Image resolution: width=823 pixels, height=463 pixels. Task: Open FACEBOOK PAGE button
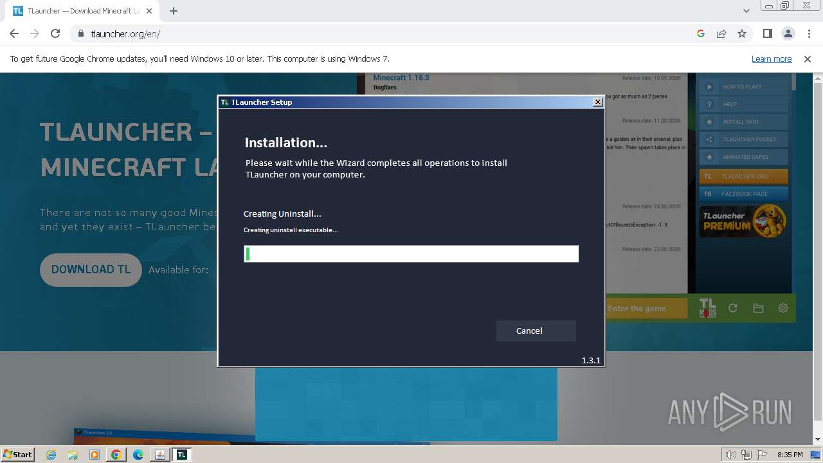pyautogui.click(x=744, y=194)
